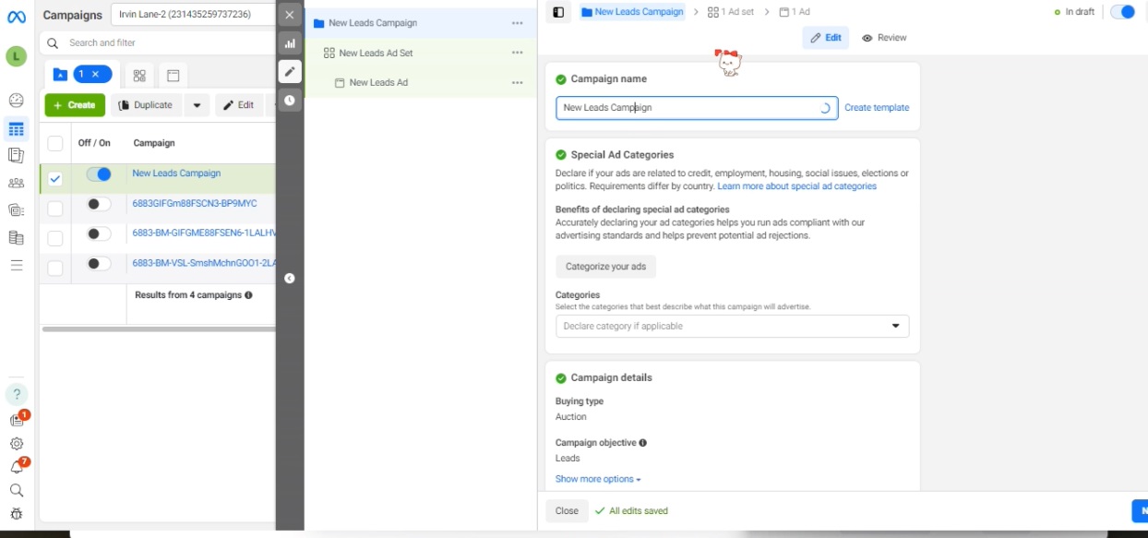Switch to the Ads tab
1148x538 pixels.
(173, 76)
